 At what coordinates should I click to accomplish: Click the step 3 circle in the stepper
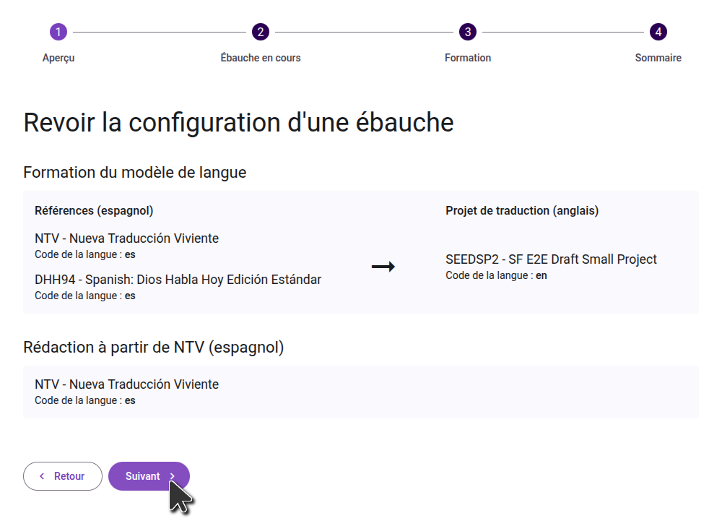point(468,32)
